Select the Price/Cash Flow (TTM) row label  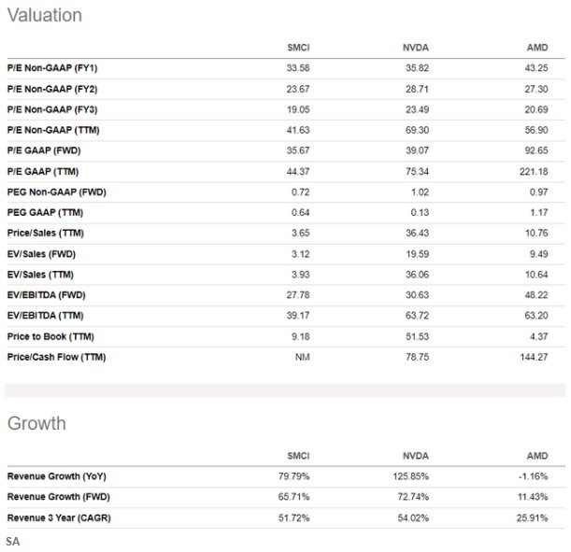coord(56,357)
